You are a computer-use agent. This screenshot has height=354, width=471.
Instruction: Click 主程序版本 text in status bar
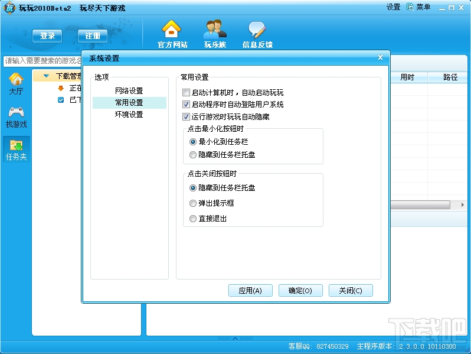407,346
